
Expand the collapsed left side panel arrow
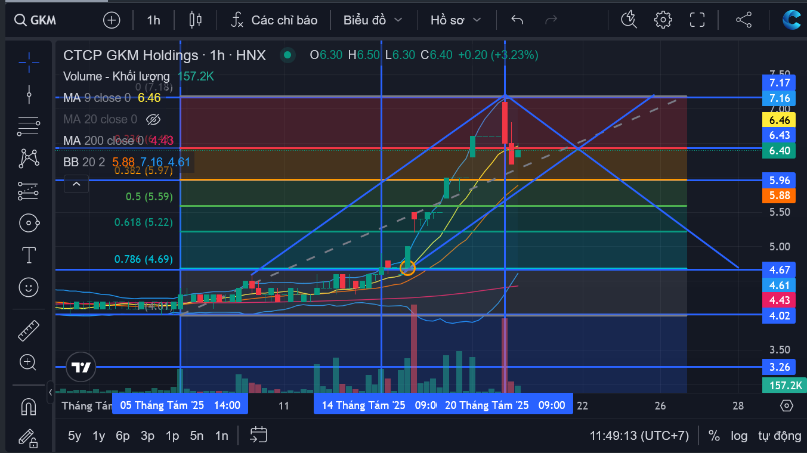tap(50, 392)
